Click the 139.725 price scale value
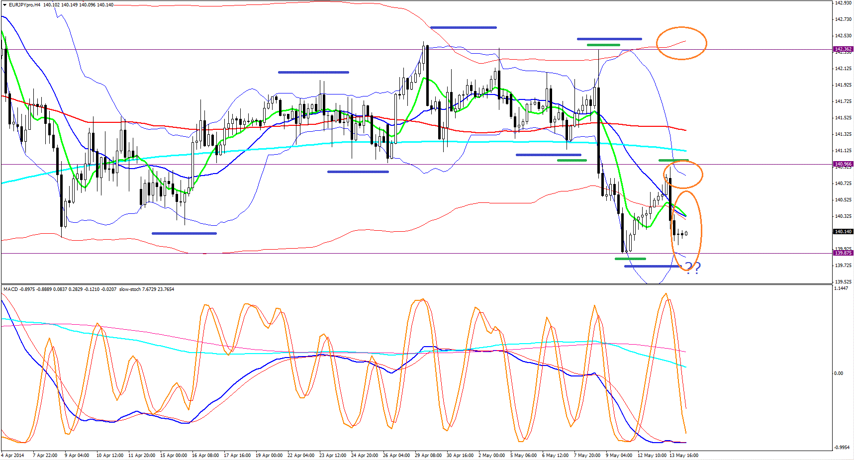The width and height of the screenshot is (854, 460). [x=843, y=266]
